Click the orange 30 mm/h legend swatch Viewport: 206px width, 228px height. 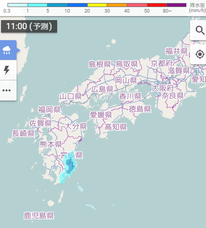(117, 5)
